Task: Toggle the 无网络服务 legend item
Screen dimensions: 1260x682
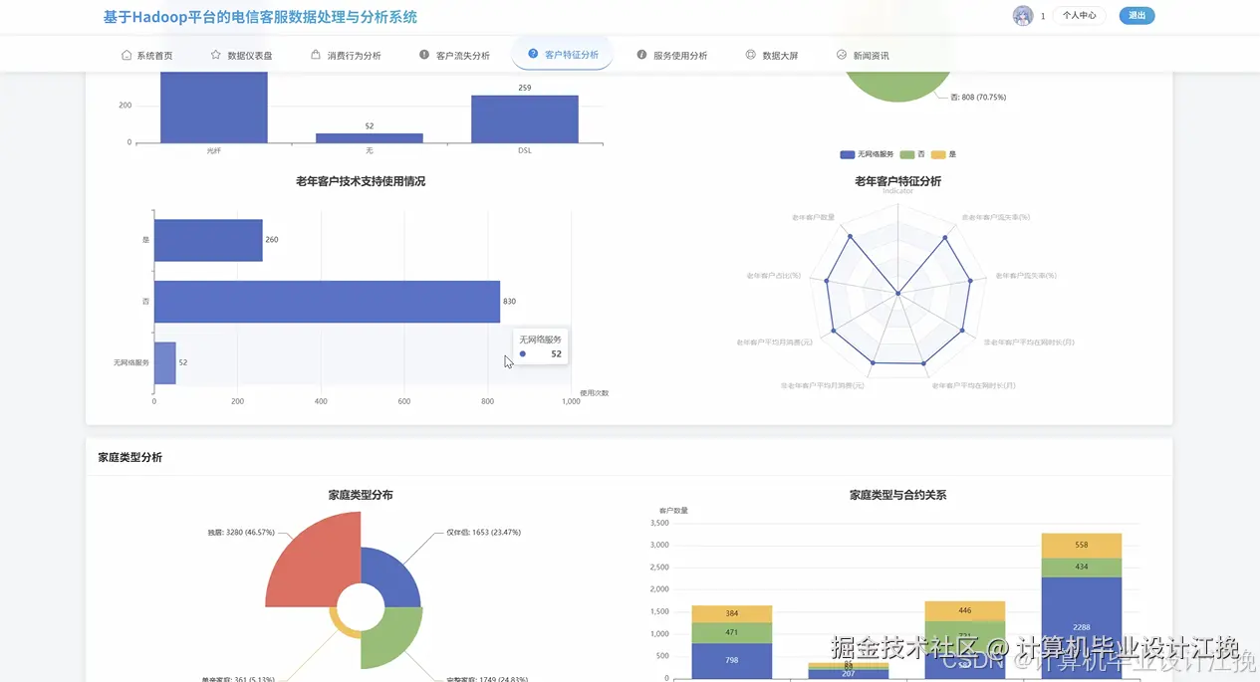Action: [x=866, y=155]
